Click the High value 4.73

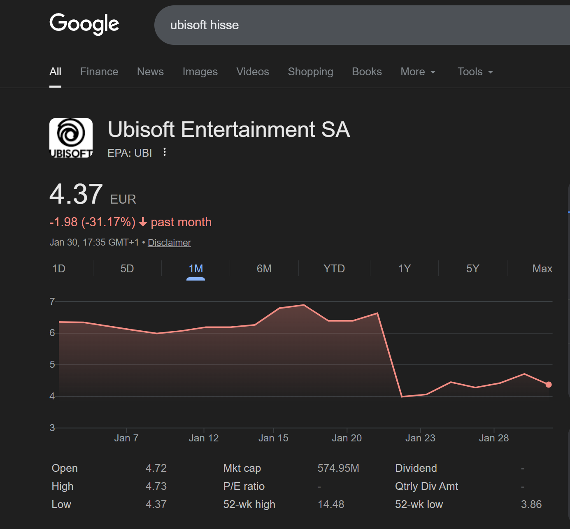pos(156,486)
